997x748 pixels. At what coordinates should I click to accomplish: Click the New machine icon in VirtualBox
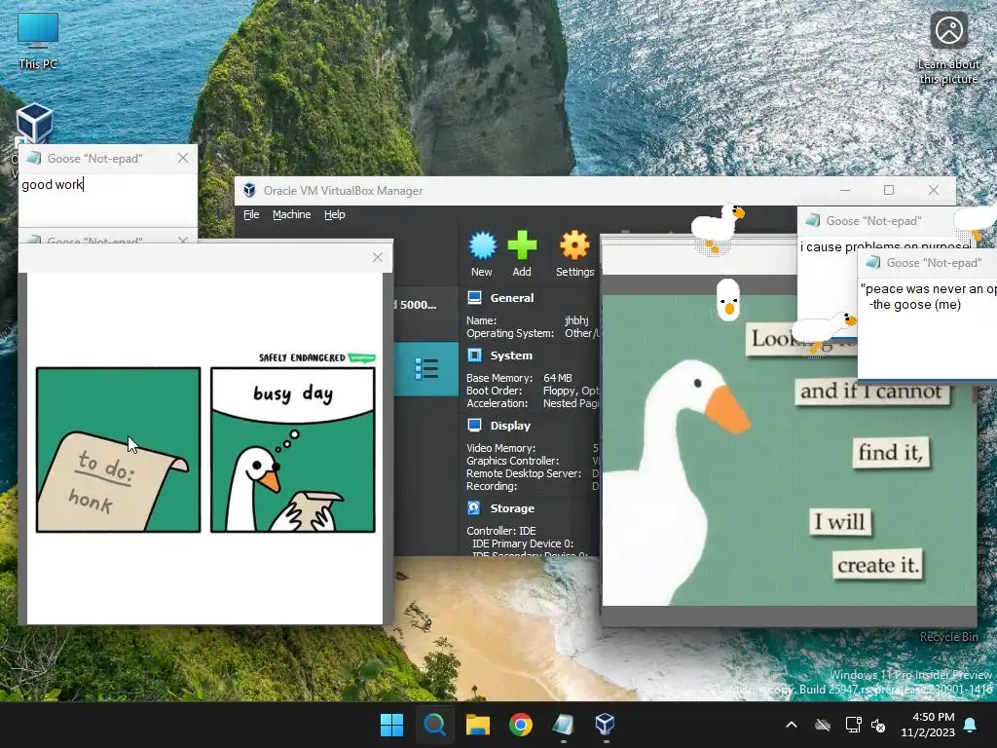(x=482, y=245)
